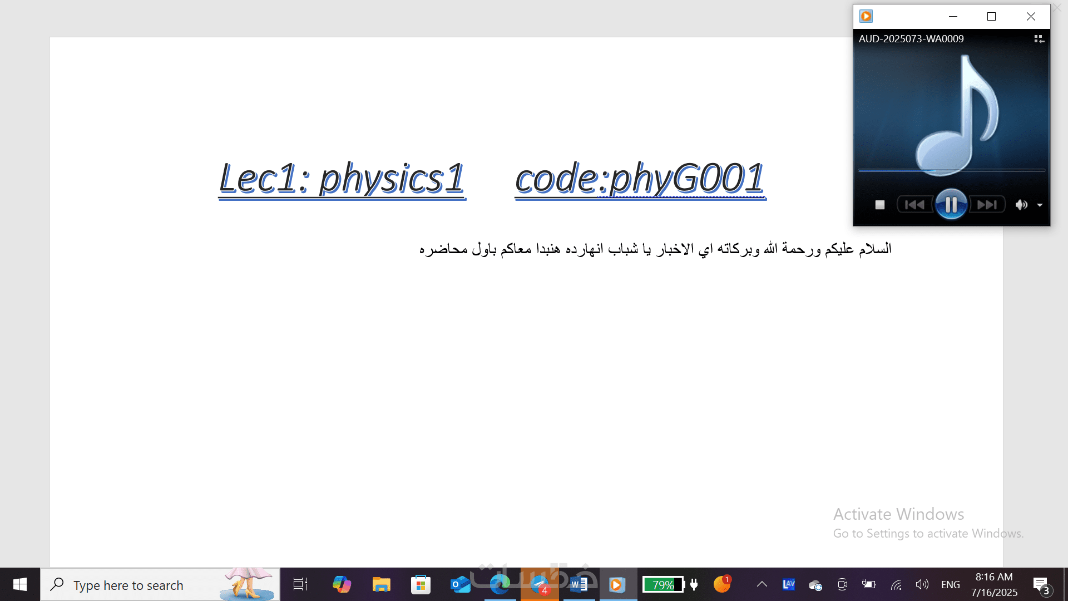Skip to previous track
Image resolution: width=1068 pixels, height=601 pixels.
(x=914, y=205)
